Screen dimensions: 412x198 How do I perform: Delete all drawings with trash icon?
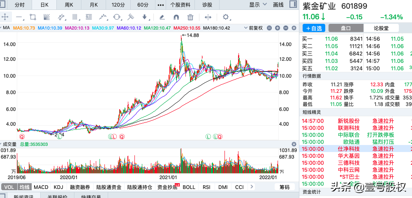pos(190,17)
